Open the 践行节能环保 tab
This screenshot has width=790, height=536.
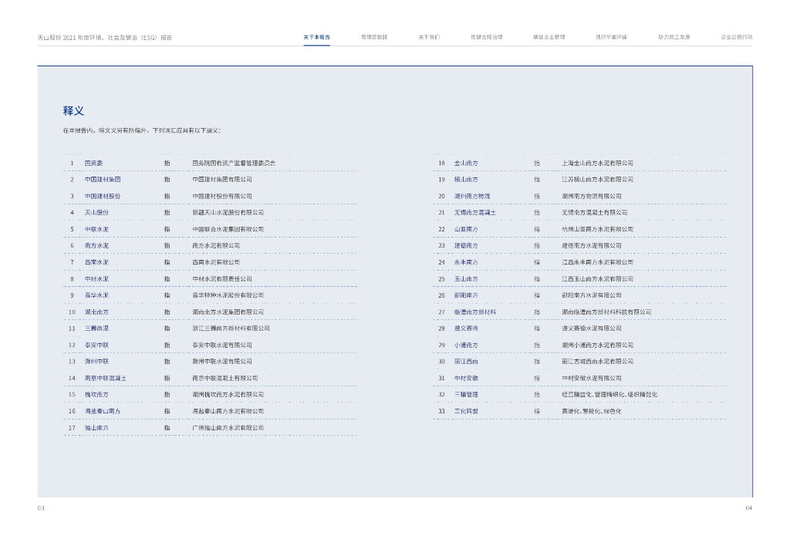point(611,37)
